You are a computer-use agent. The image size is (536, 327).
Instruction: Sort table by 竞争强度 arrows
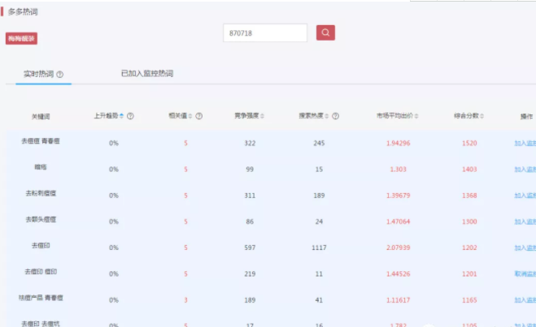coord(263,116)
